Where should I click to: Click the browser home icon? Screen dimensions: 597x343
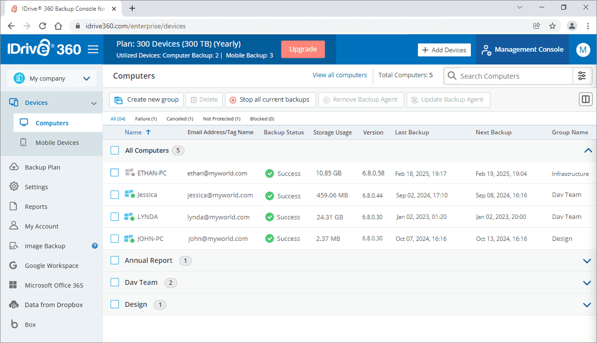pyautogui.click(x=58, y=26)
